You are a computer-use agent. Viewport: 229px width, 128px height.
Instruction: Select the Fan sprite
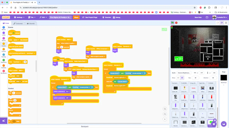[176, 98]
